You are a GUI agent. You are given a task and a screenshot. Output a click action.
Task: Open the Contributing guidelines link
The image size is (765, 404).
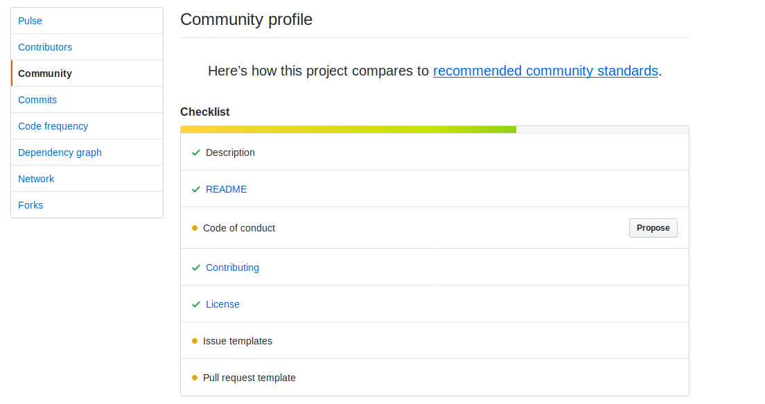point(232,267)
